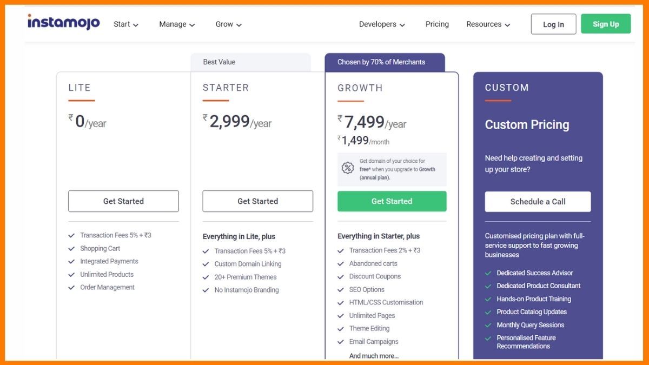Go to the Pricing page
Image resolution: width=649 pixels, height=365 pixels.
click(437, 24)
